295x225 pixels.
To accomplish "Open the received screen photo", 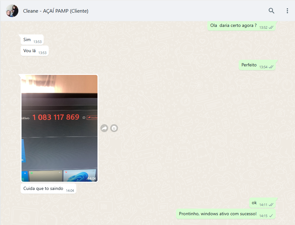I will coord(60,128).
